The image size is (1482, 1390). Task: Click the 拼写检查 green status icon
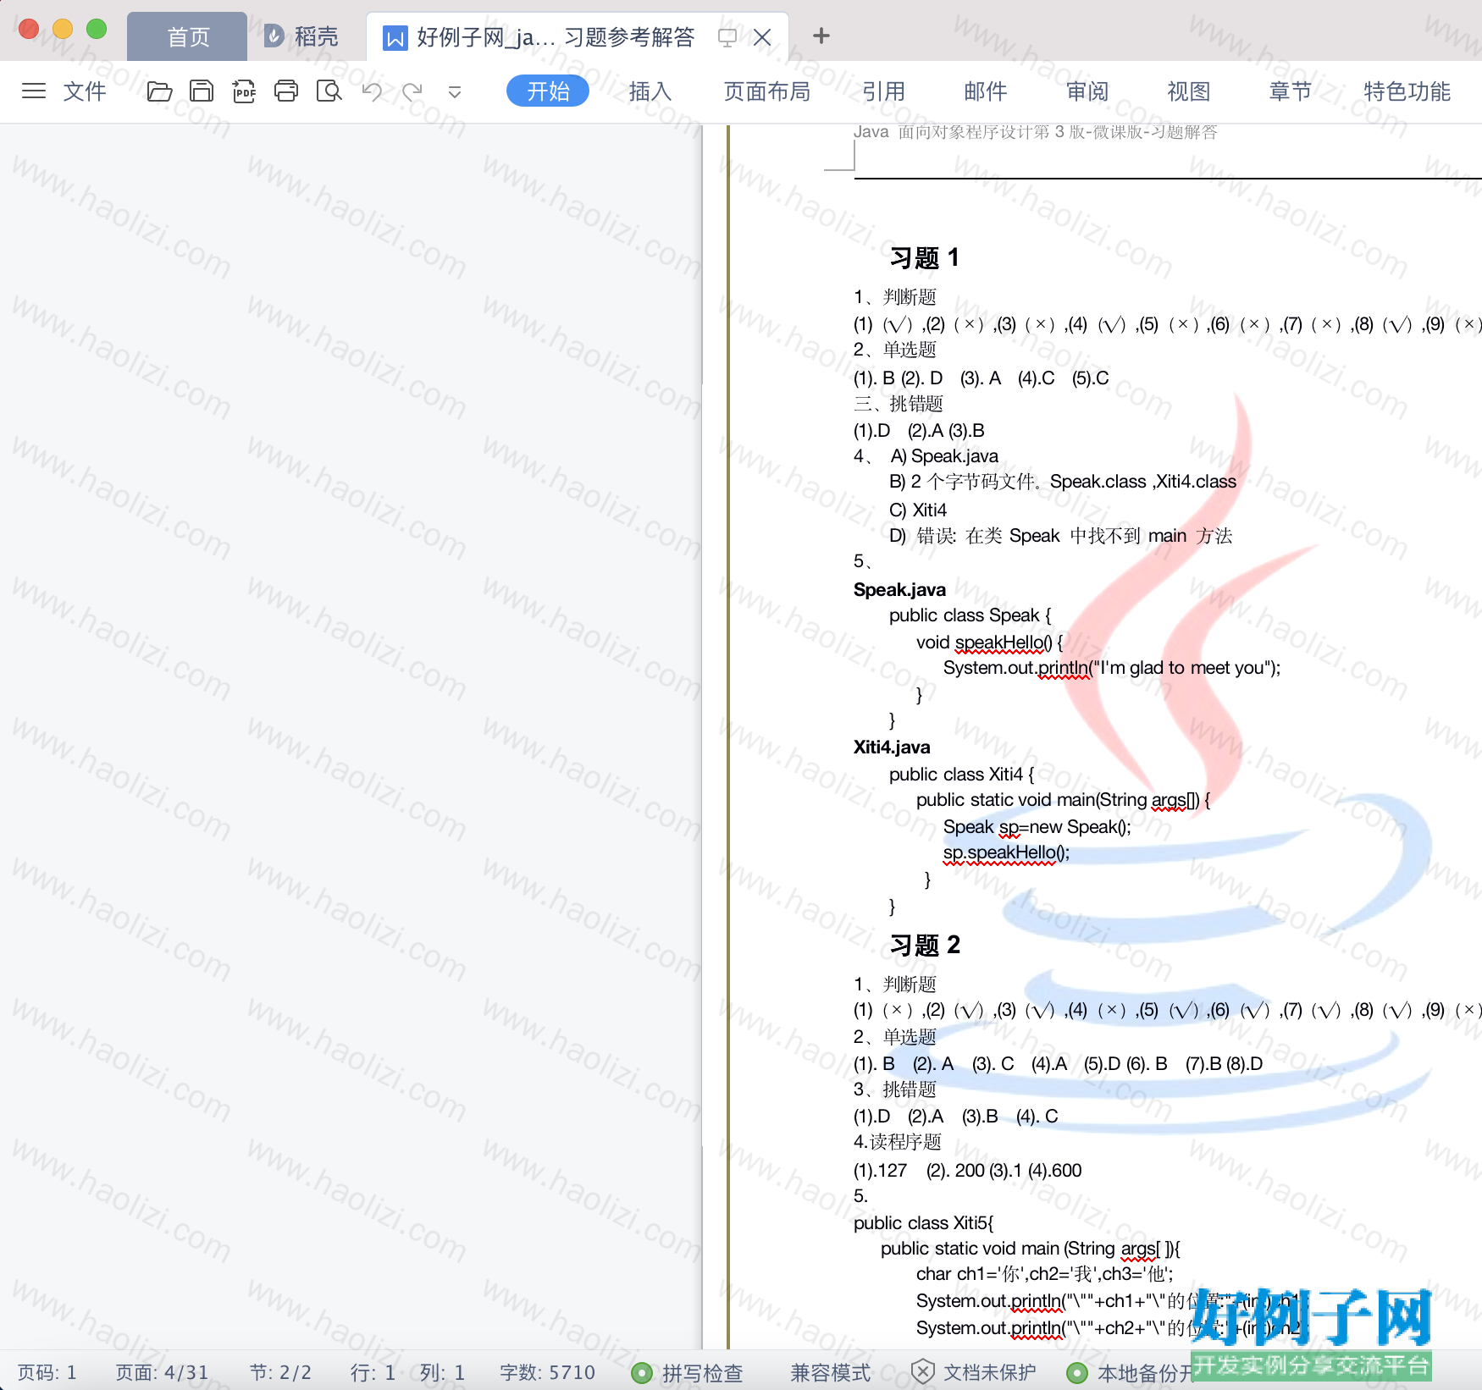tap(642, 1373)
